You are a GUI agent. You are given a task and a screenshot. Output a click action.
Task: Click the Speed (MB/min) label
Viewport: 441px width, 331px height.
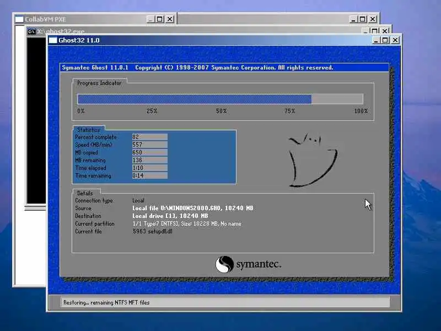(94, 145)
